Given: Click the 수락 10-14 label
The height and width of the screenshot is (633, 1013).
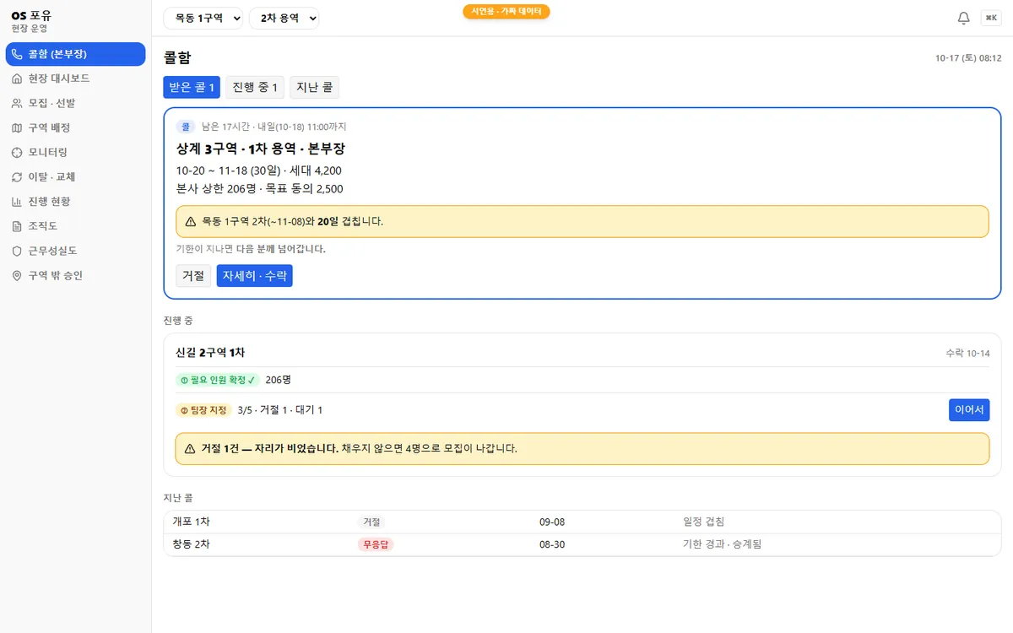Looking at the screenshot, I should [x=967, y=353].
